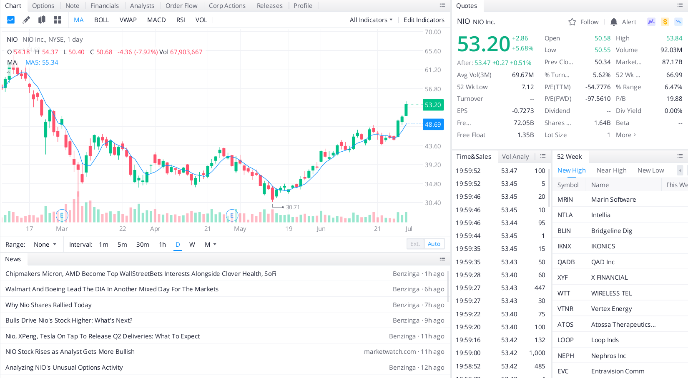Click the bell Alert icon

(x=614, y=22)
